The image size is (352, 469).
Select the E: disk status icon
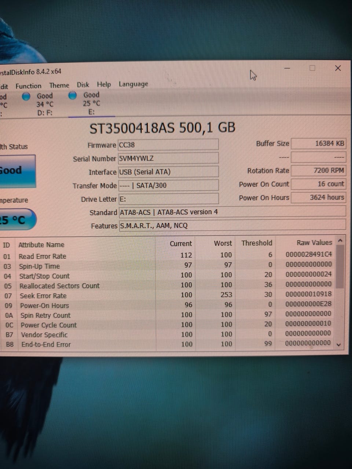click(73, 95)
